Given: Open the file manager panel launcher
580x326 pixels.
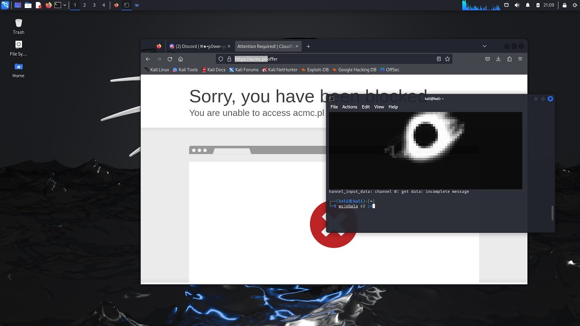Looking at the screenshot, I should (x=28, y=5).
